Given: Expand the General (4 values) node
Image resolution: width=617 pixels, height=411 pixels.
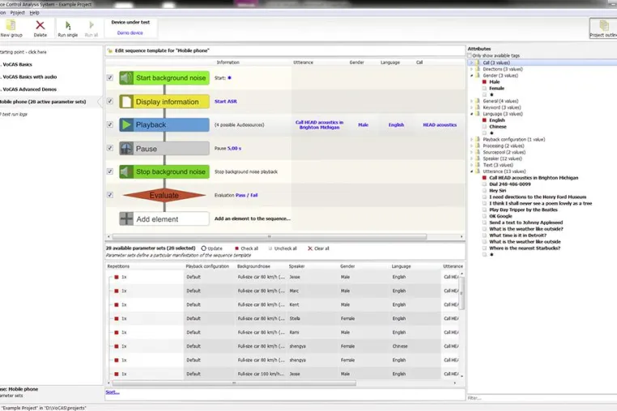Looking at the screenshot, I should click(x=472, y=101).
